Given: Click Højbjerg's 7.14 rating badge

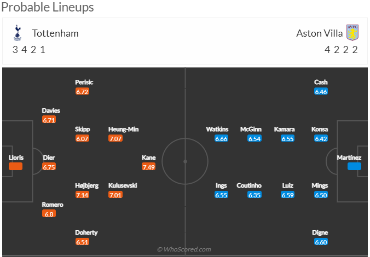Looking at the screenshot, I should tap(82, 195).
